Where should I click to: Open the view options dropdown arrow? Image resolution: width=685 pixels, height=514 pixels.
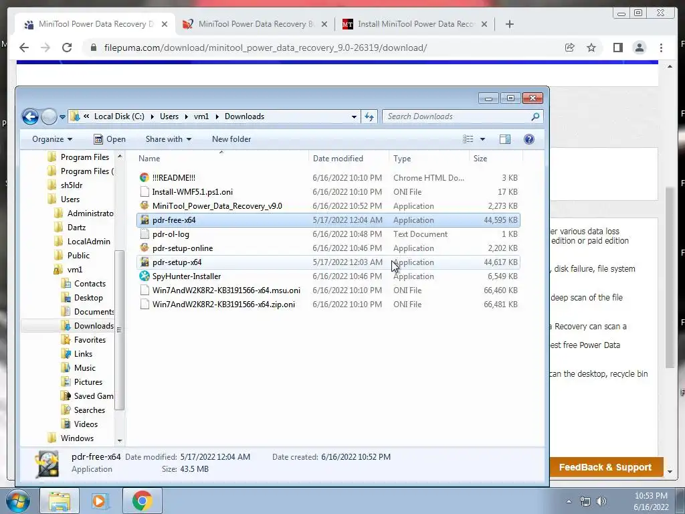(x=482, y=139)
